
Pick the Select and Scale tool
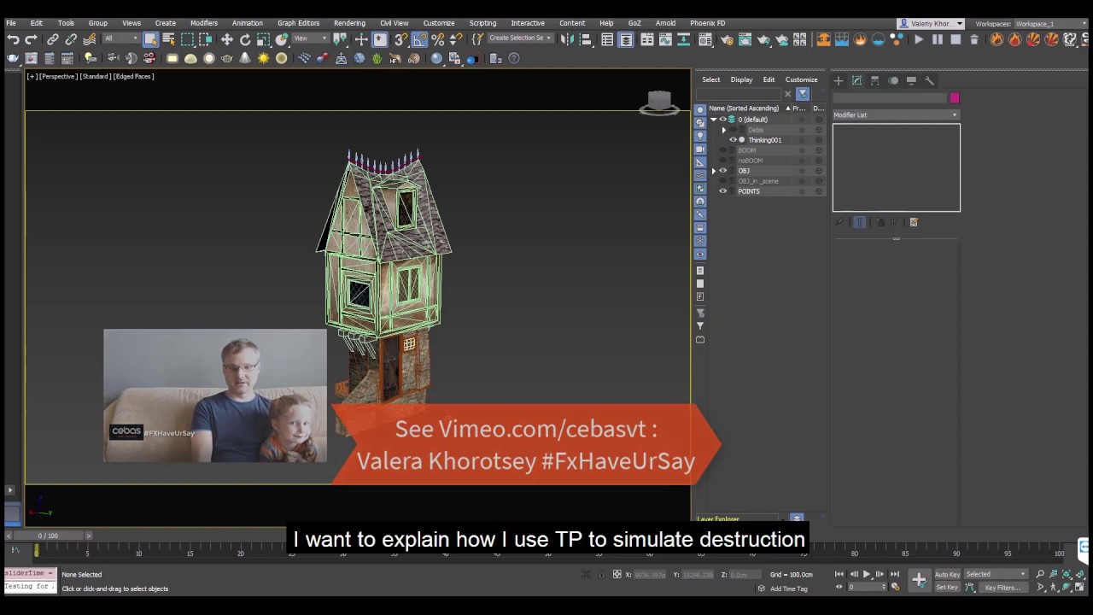point(263,39)
